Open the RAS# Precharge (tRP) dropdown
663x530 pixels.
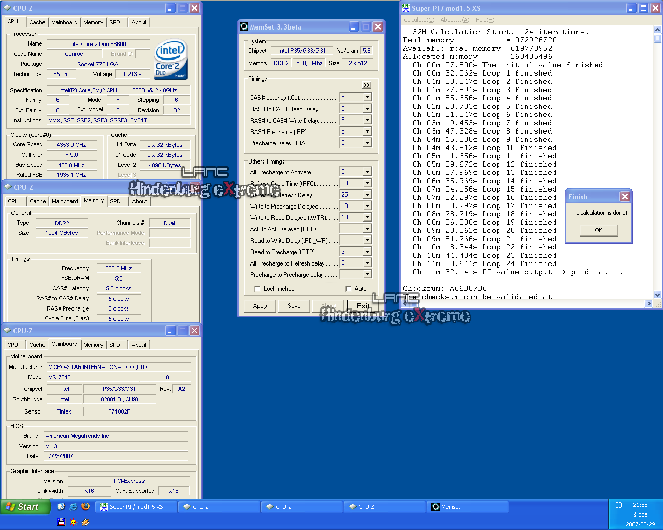pos(367,131)
